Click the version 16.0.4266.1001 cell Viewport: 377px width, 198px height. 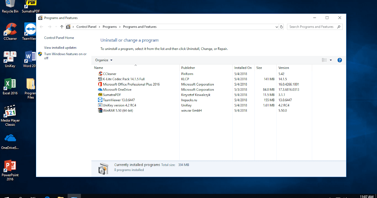[289, 84]
